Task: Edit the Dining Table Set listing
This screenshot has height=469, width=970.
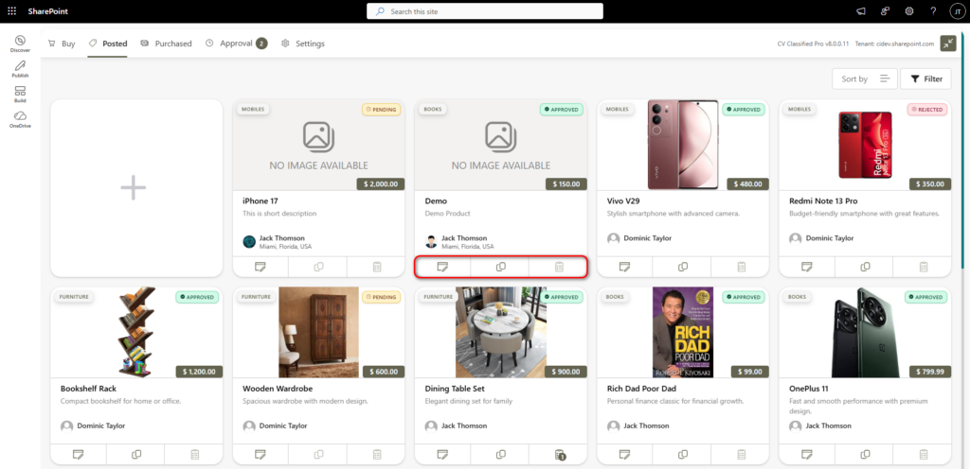Action: pos(442,454)
